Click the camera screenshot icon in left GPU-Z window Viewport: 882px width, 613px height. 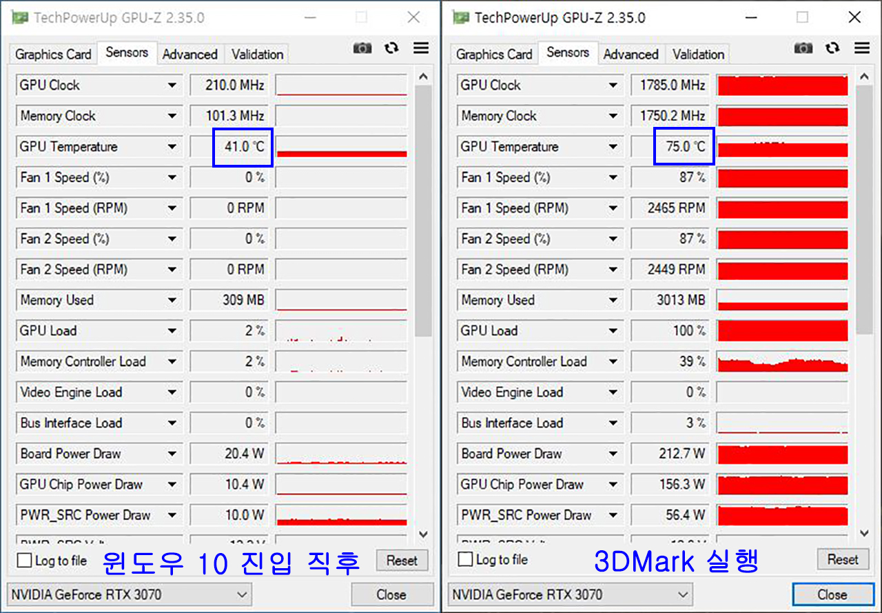tap(362, 48)
